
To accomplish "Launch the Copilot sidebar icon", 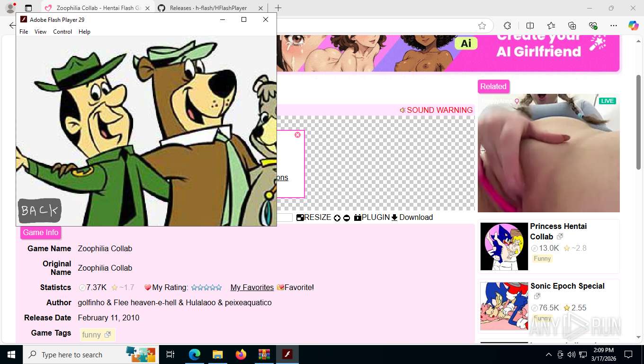I will pos(634,26).
